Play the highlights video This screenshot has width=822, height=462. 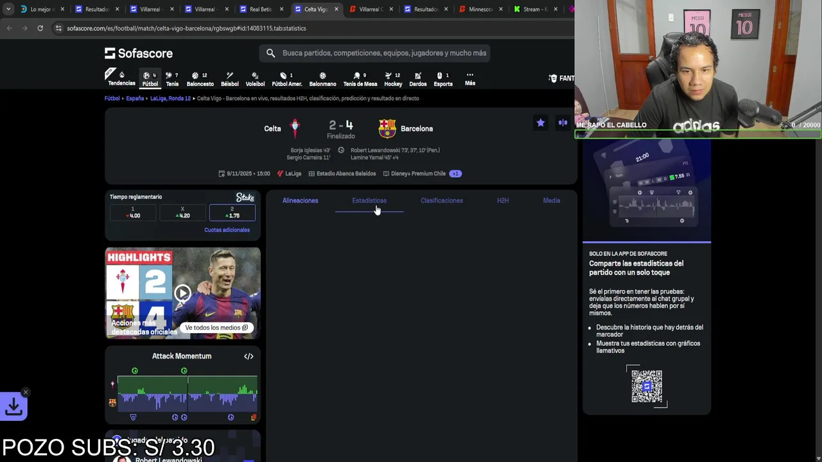182,293
